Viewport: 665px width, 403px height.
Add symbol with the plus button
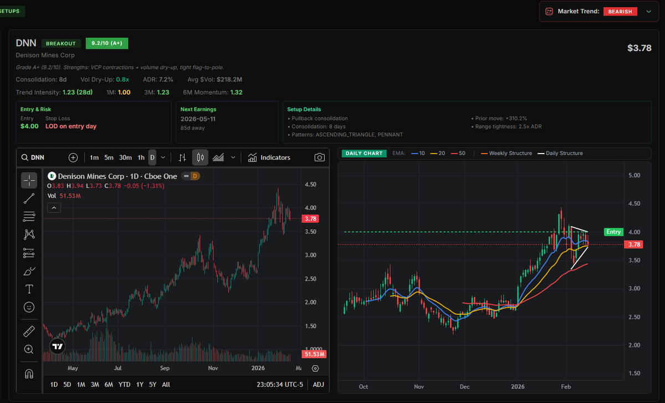point(73,157)
